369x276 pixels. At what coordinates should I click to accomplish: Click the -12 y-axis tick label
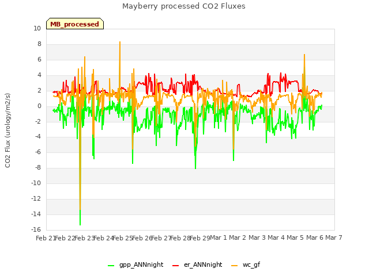[36, 199]
